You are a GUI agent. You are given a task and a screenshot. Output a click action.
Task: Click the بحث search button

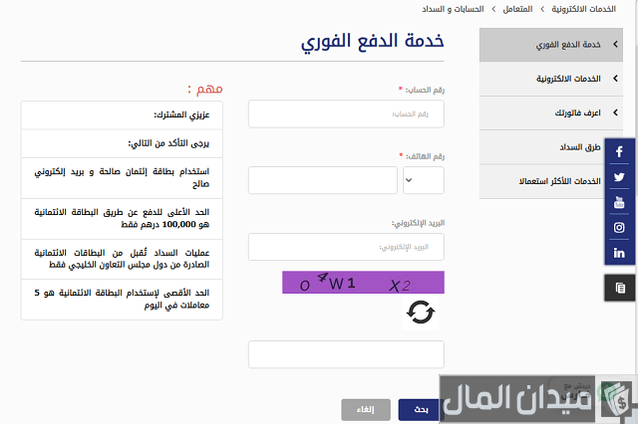421,409
